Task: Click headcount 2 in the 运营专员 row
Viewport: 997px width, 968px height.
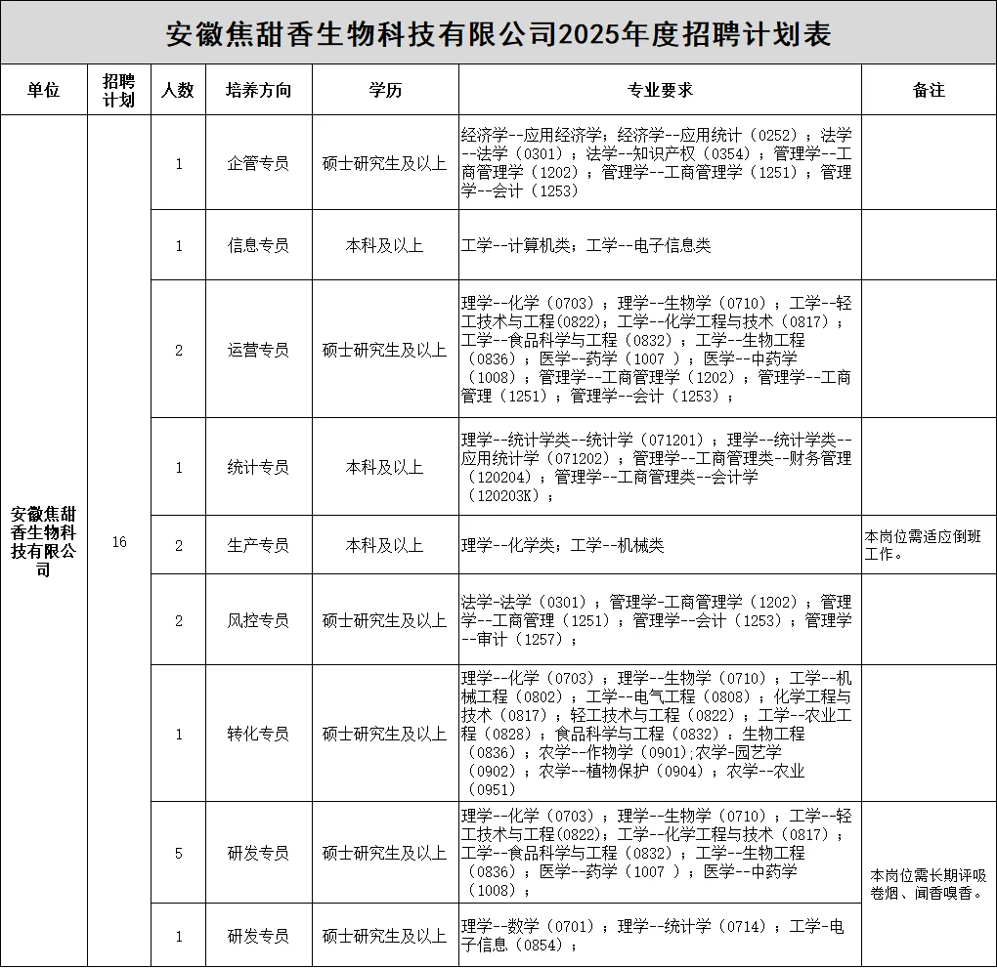Action: point(179,351)
